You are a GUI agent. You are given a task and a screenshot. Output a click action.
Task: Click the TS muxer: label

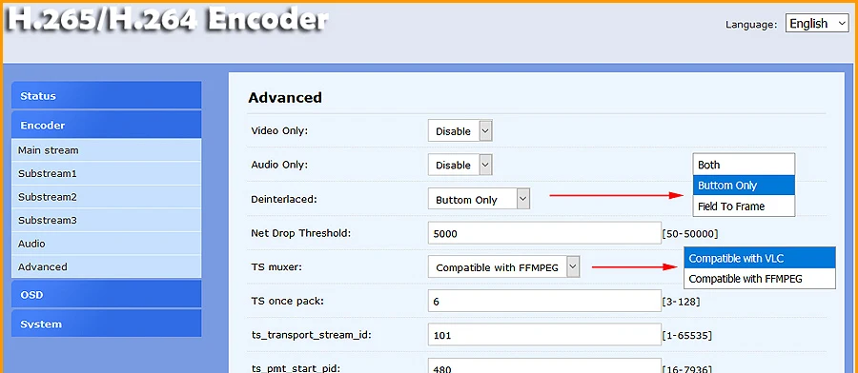click(276, 267)
